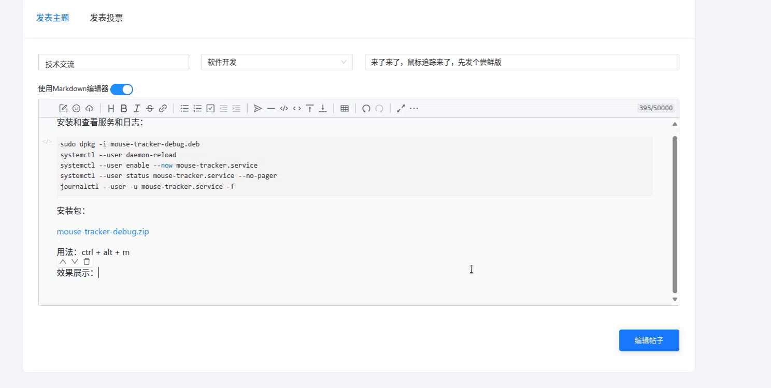771x388 pixels.
Task: Click the journalctl --user code line
Action: pos(147,187)
